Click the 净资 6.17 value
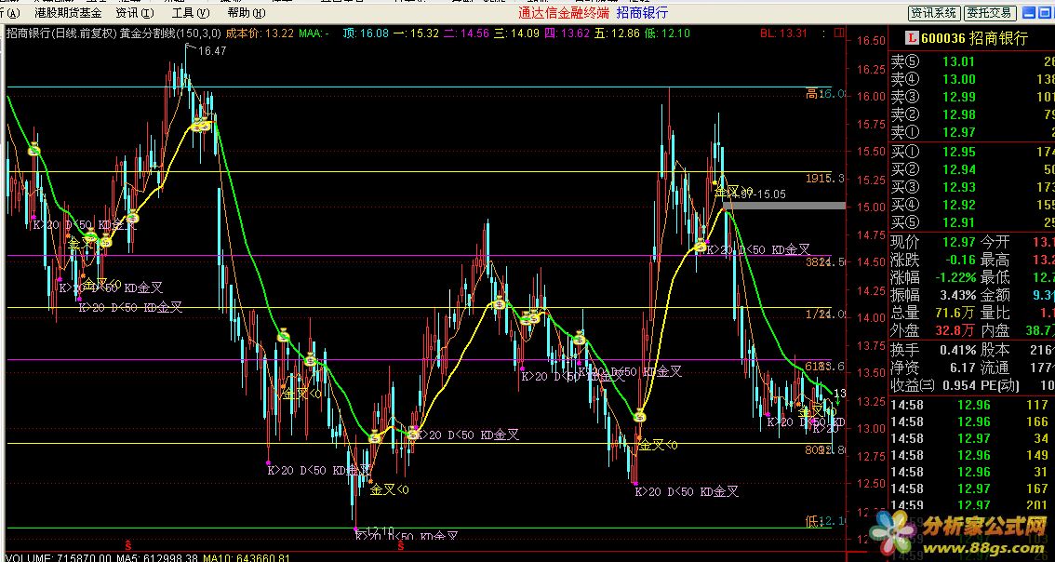Image resolution: width=1055 pixels, height=562 pixels. (962, 368)
